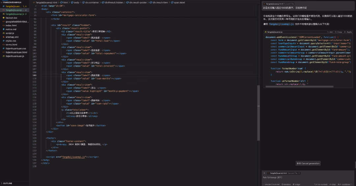
Task: Click the save-image button code line 125
Action: coord(81,126)
